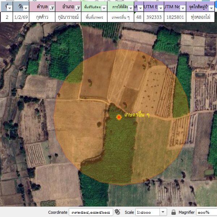Click the date cell 1/2/69
This screenshot has width=217, height=217.
coord(21,17)
